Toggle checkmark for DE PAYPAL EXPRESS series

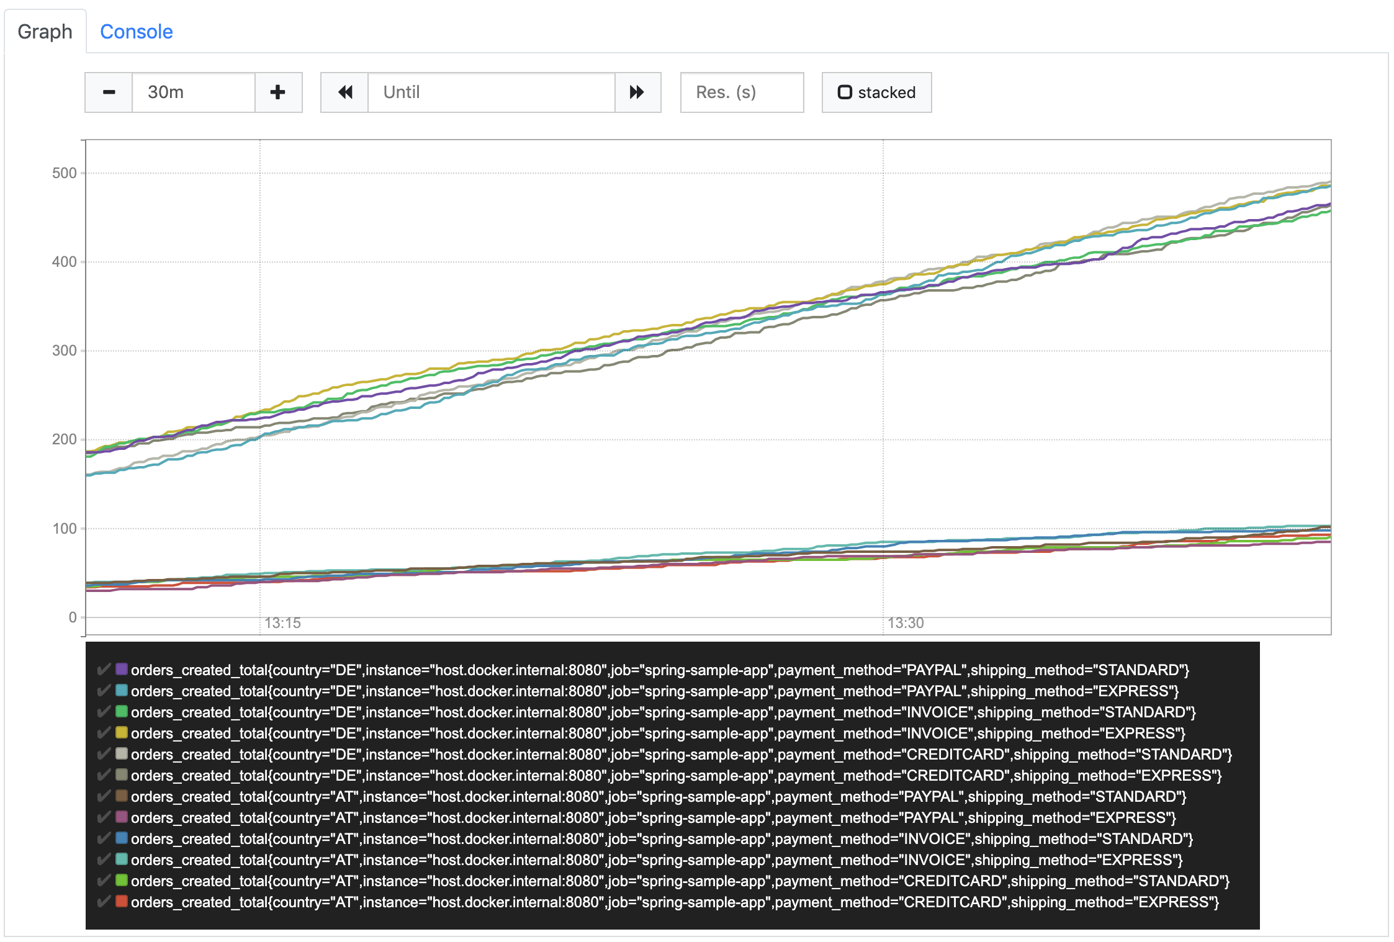click(104, 690)
